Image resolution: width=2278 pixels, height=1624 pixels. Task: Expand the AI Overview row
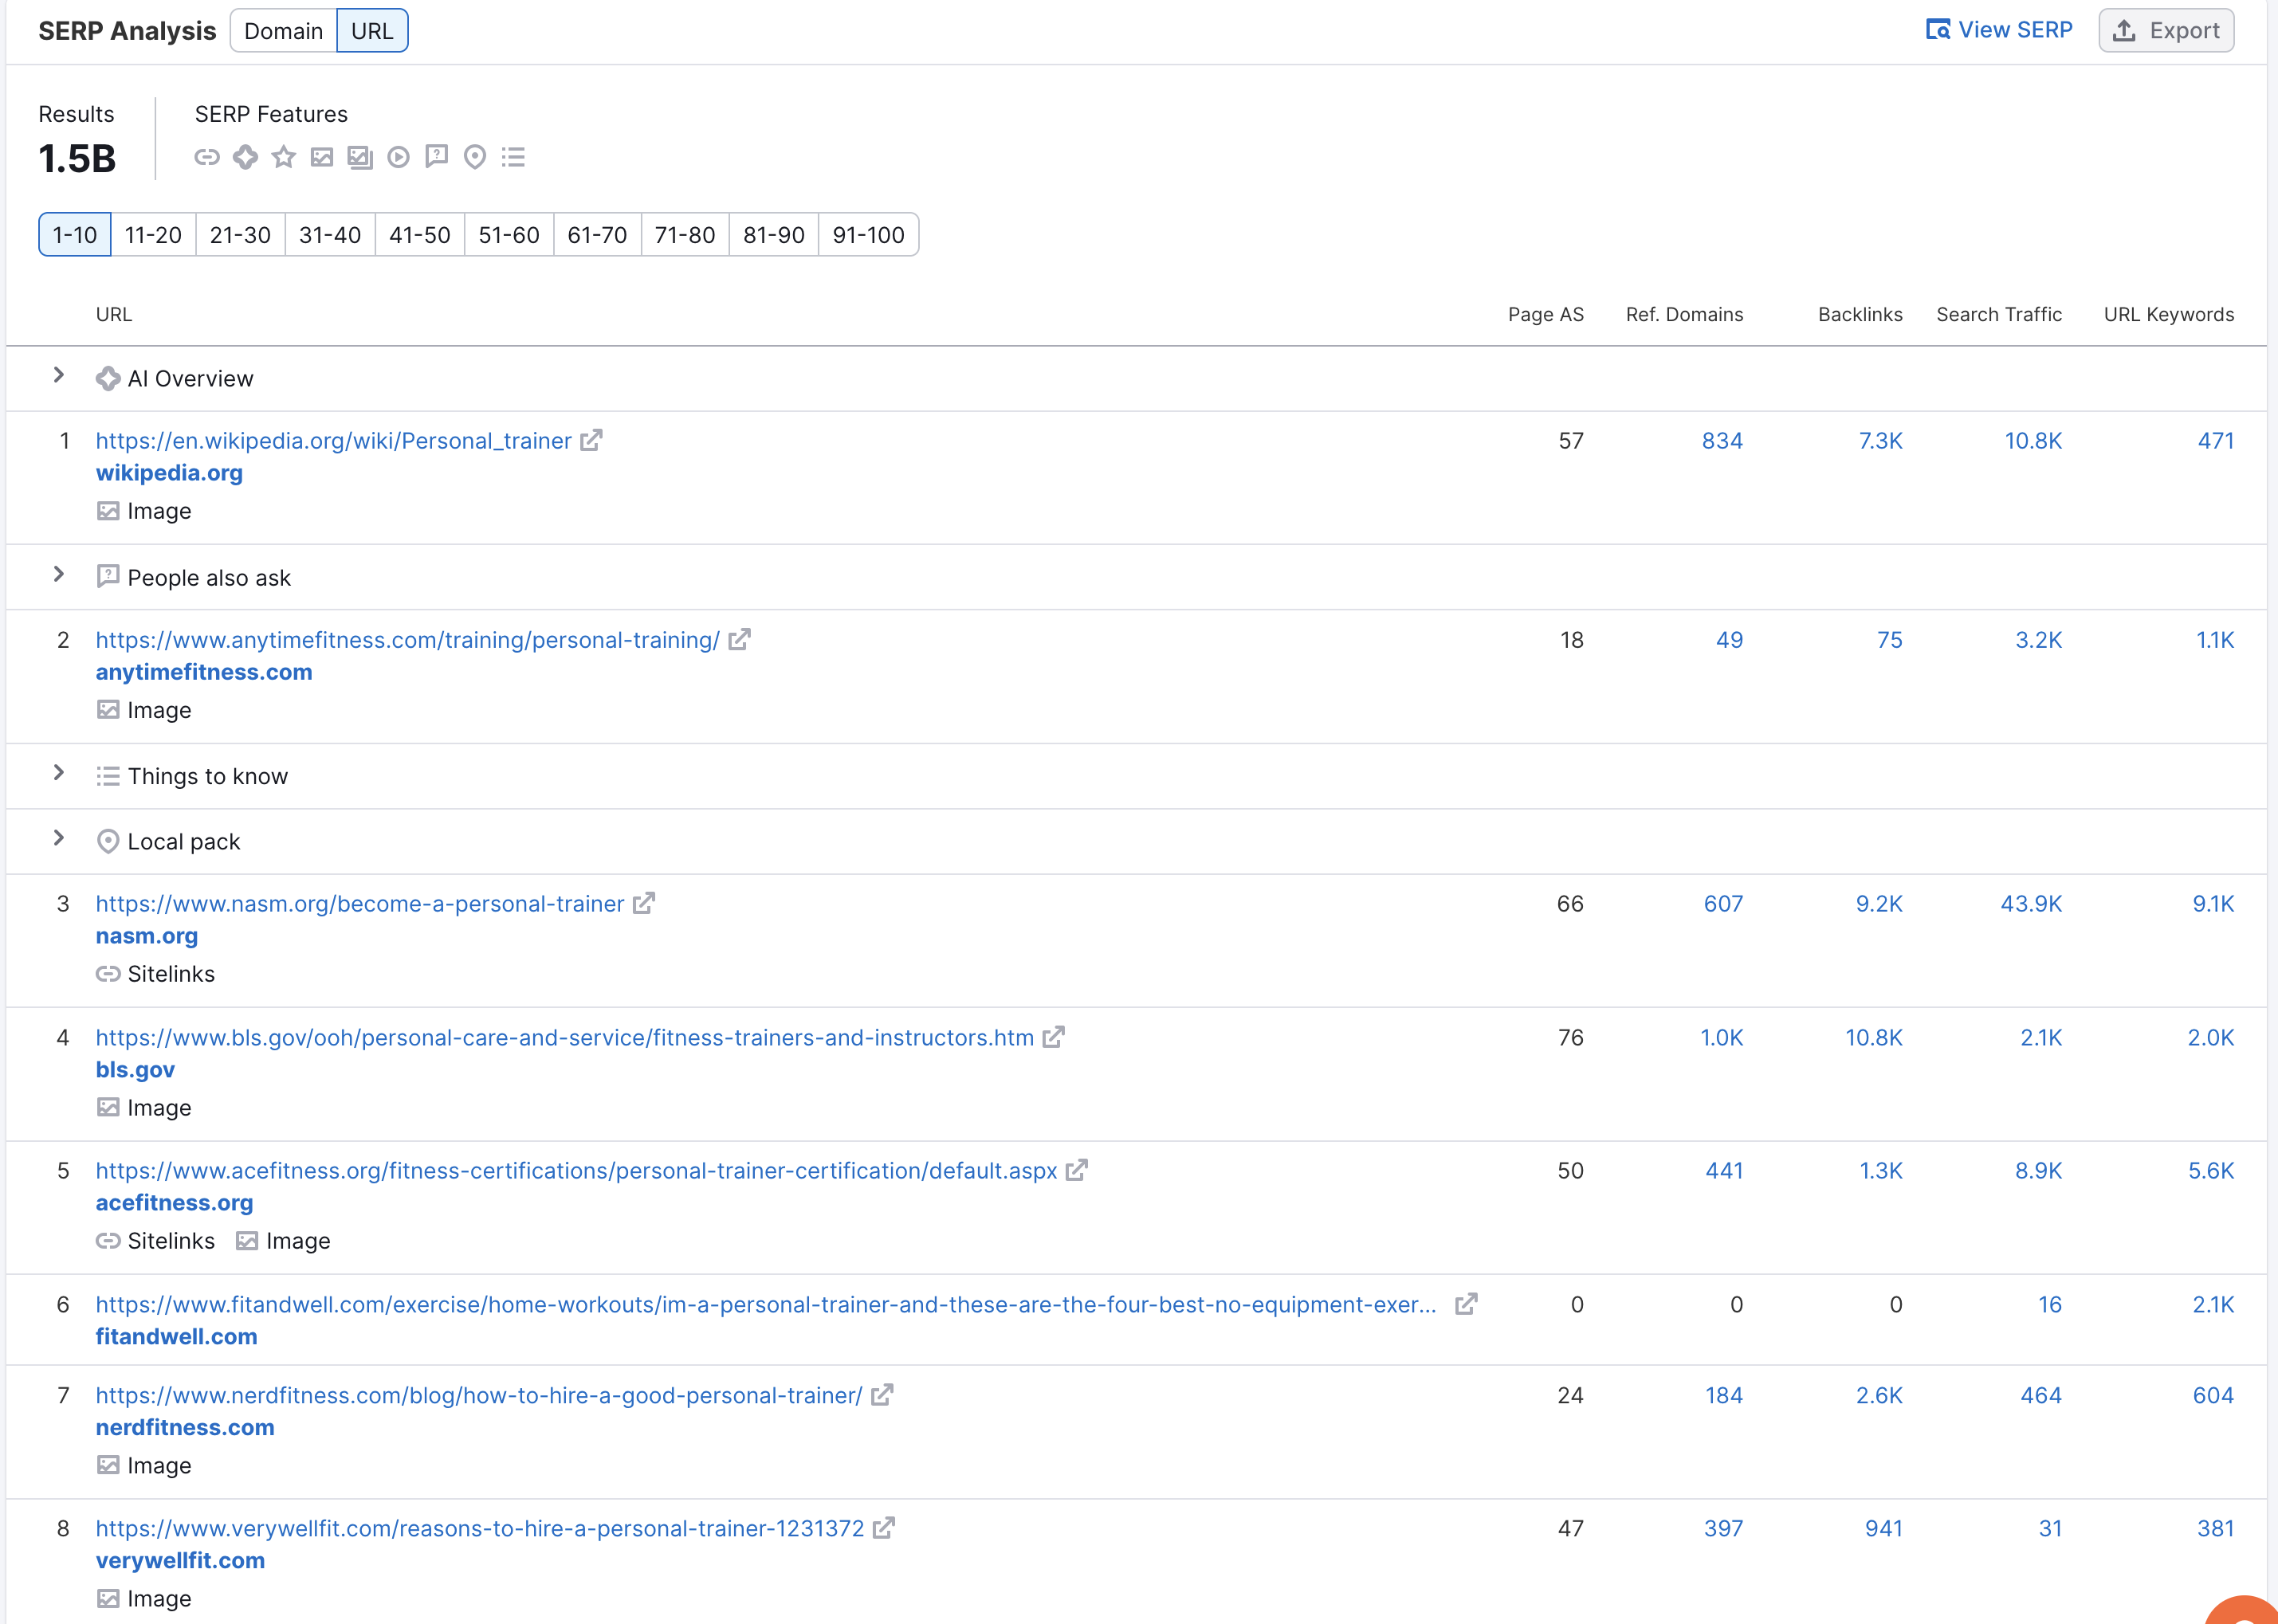point(59,375)
